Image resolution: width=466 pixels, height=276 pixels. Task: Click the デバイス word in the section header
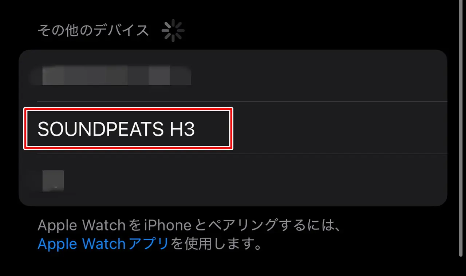click(x=122, y=30)
